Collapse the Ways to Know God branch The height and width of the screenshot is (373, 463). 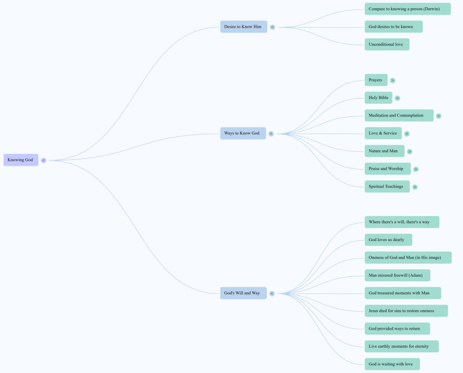[x=271, y=134]
